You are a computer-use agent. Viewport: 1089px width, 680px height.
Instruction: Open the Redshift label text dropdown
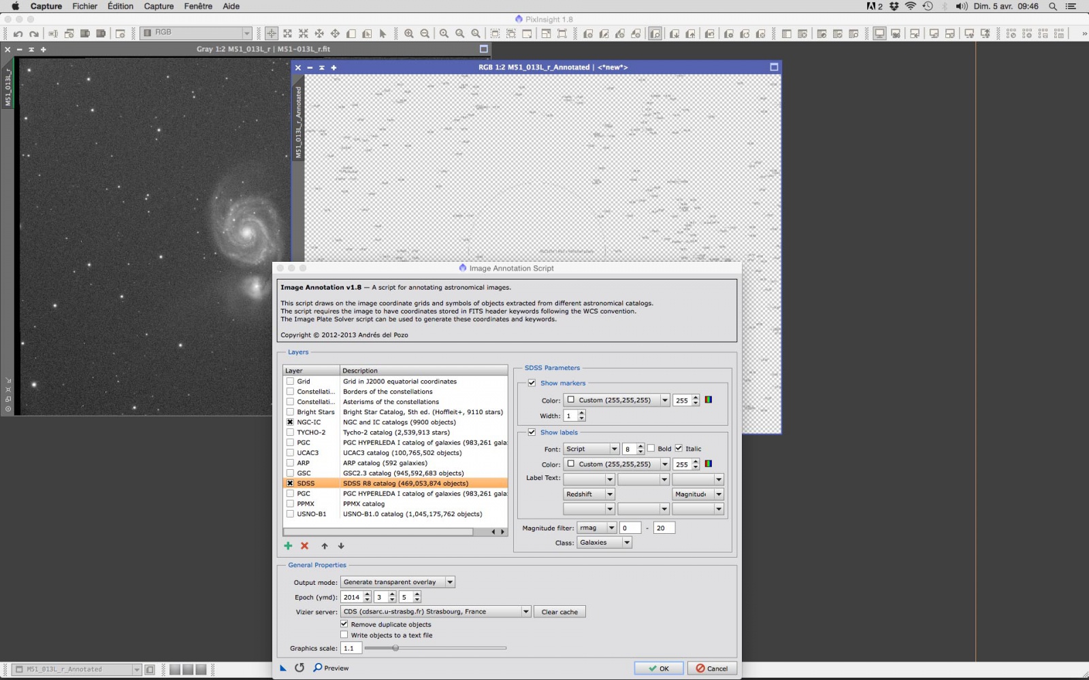589,494
